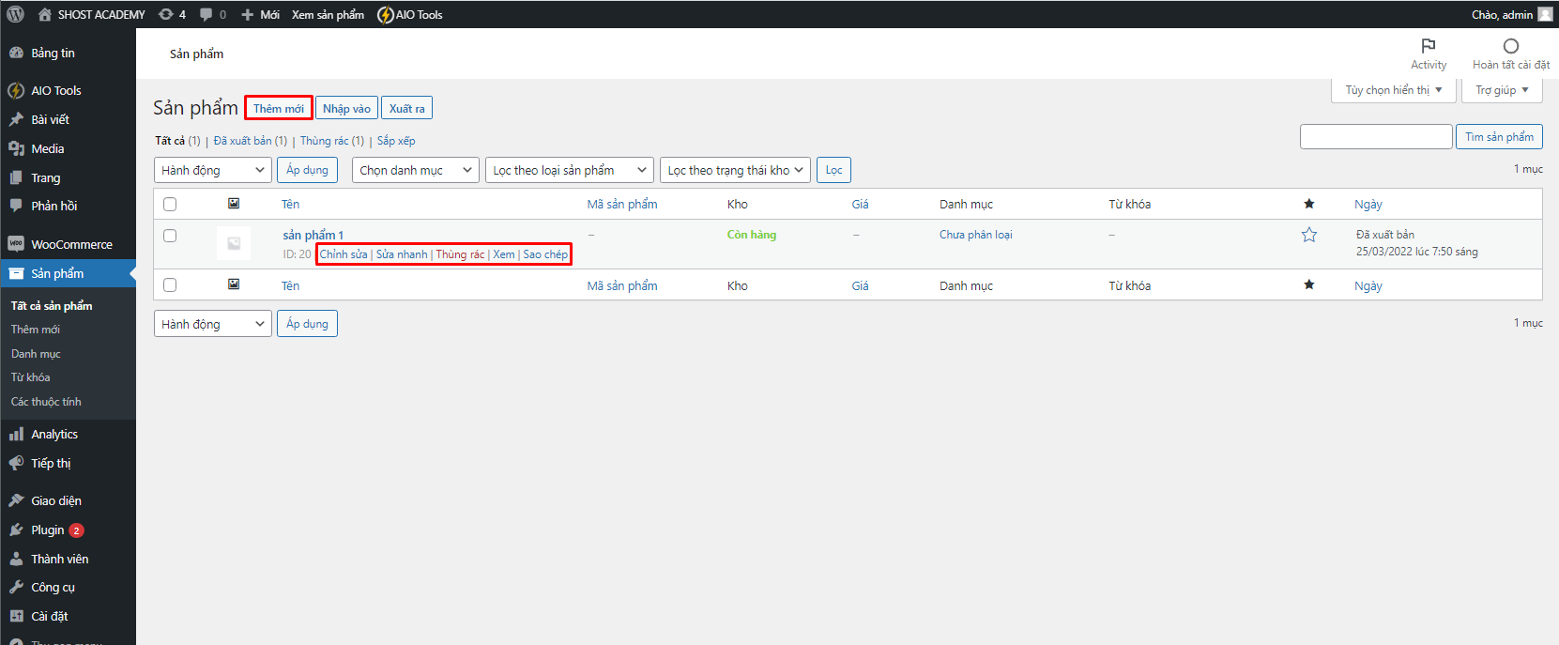Click Xem sản phẩm in admin bar
The width and height of the screenshot is (1559, 645).
point(328,14)
